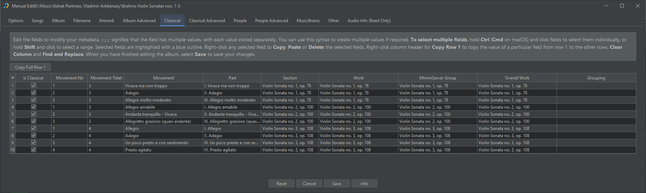Viewport: 646px width, 193px height.
Task: Click the Work column header
Action: point(359,78)
